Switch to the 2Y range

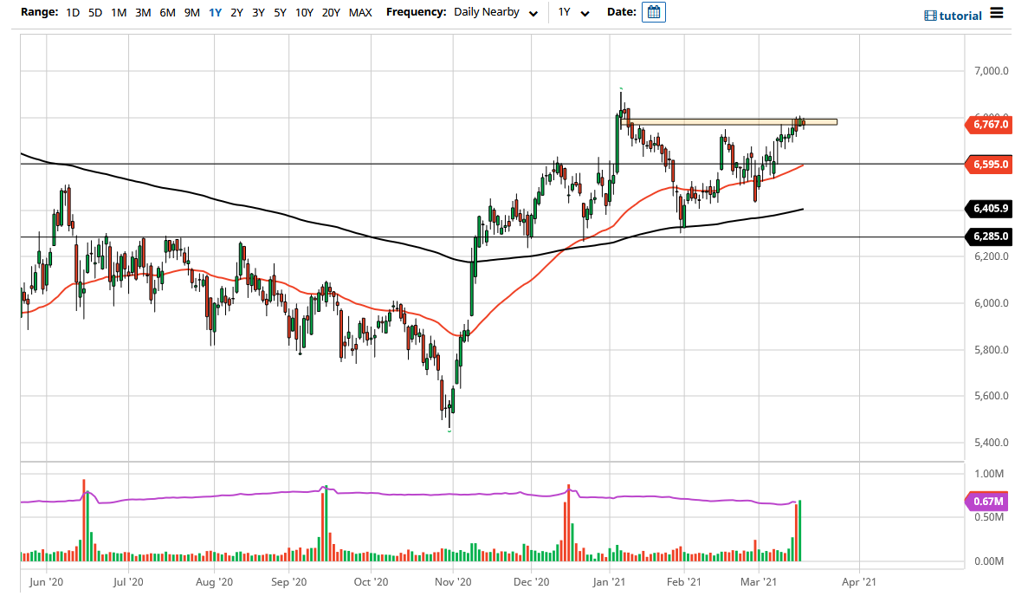pyautogui.click(x=235, y=13)
